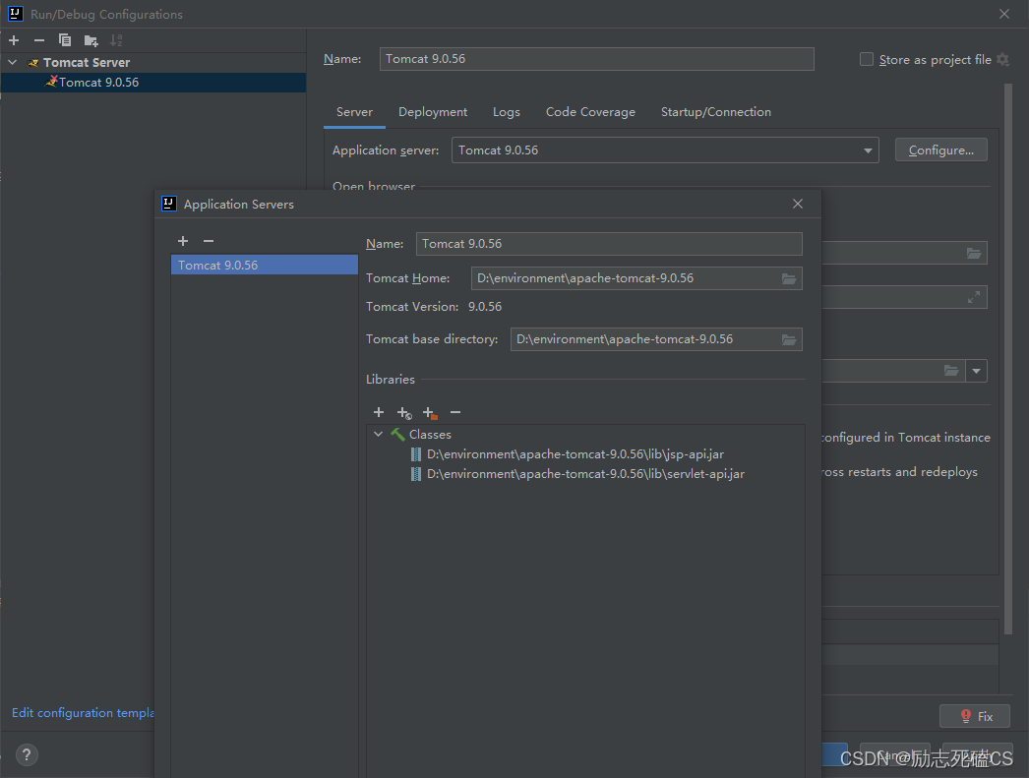Select the Classes node in Libraries
The image size is (1029, 778).
point(430,435)
